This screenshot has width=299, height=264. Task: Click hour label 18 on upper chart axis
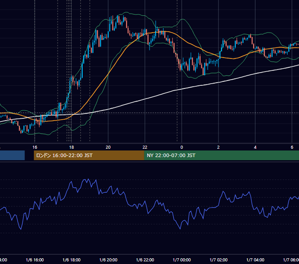[72, 147]
